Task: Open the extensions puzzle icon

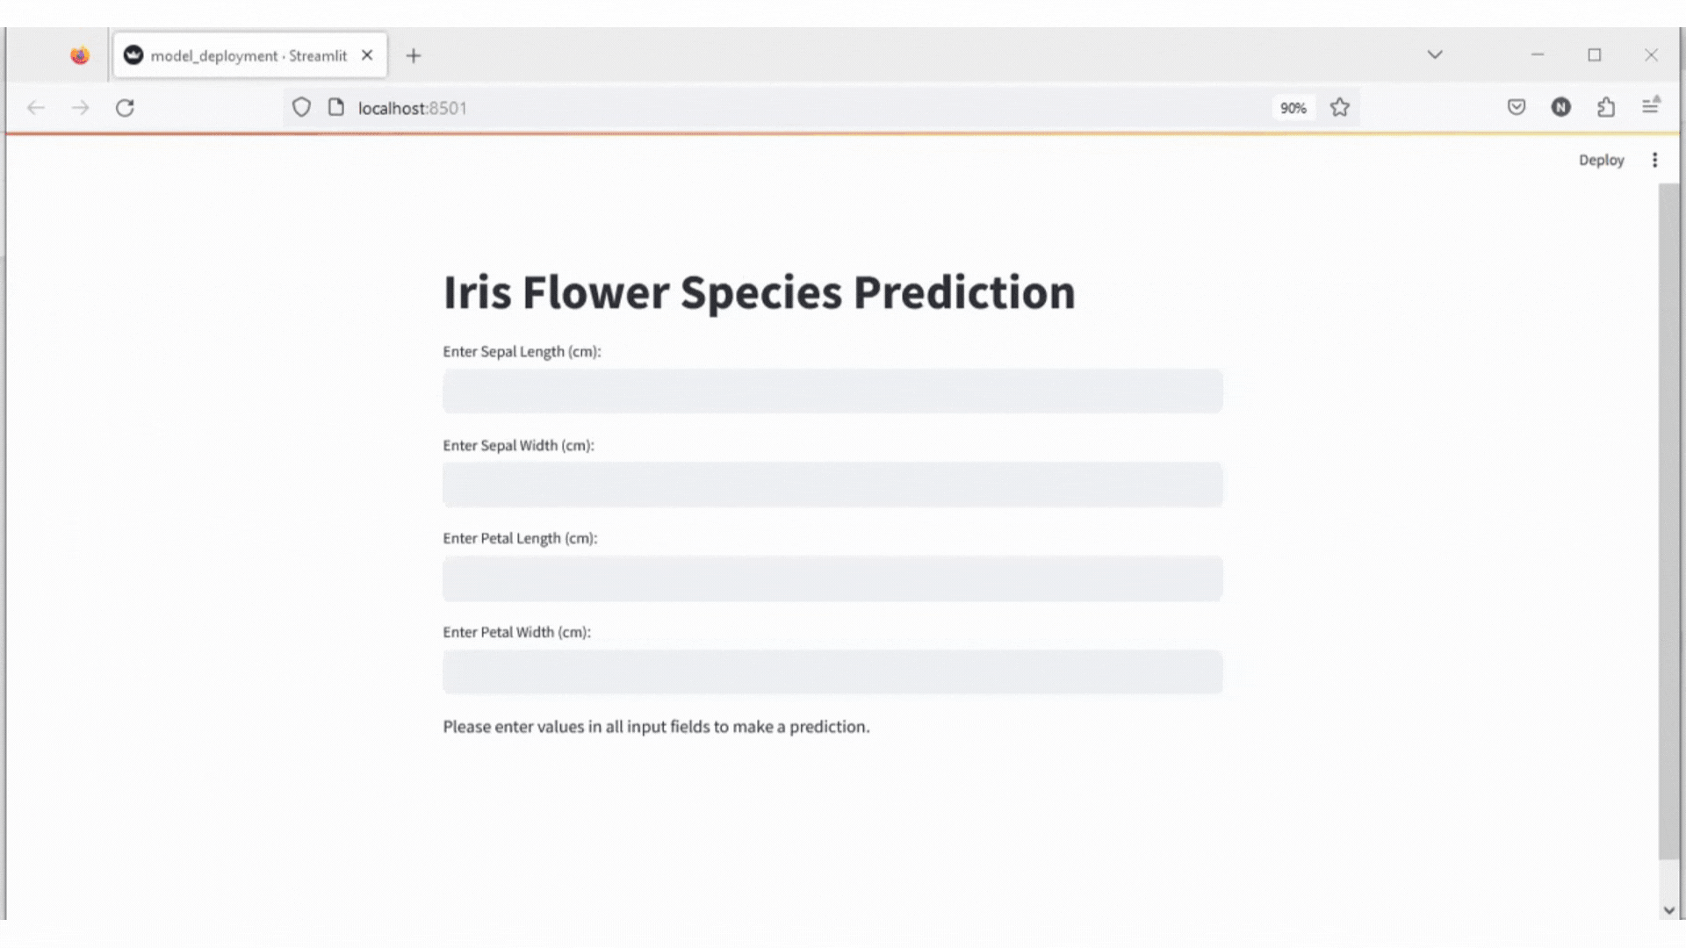Action: 1606,107
